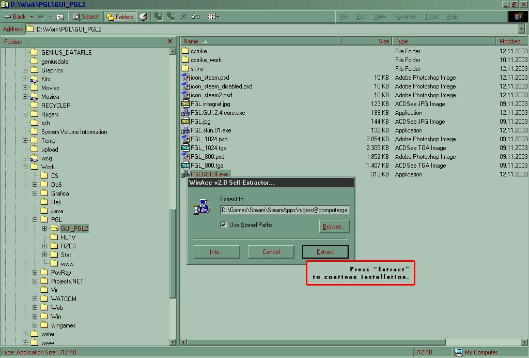This screenshot has height=358, width=529.
Task: Click Extract to continue installation
Action: pos(325,252)
